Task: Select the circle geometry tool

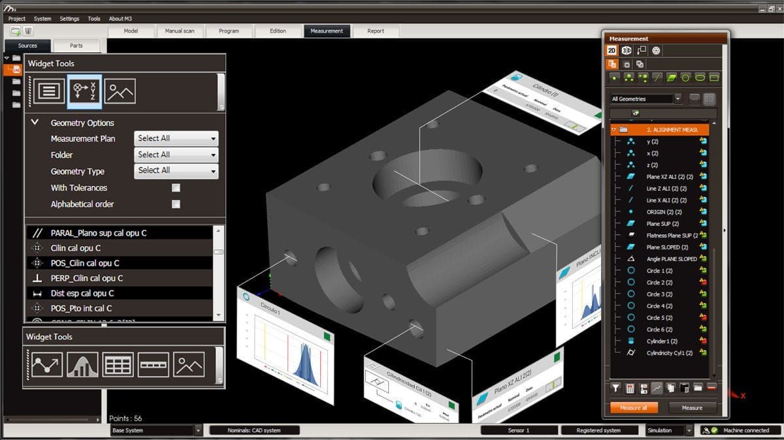Action: coord(685,77)
